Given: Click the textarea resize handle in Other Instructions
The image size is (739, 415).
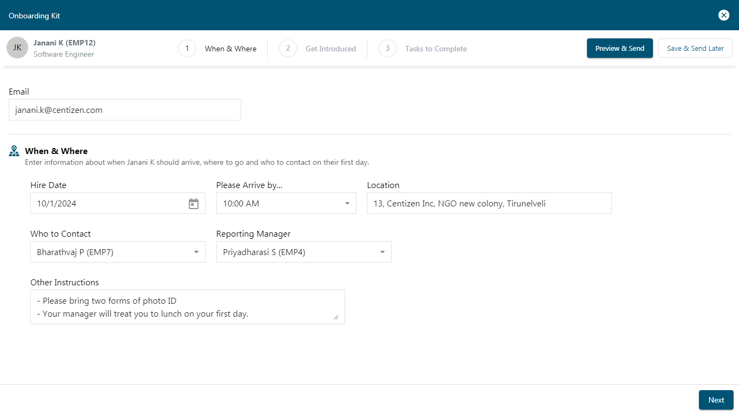Looking at the screenshot, I should click(x=336, y=317).
